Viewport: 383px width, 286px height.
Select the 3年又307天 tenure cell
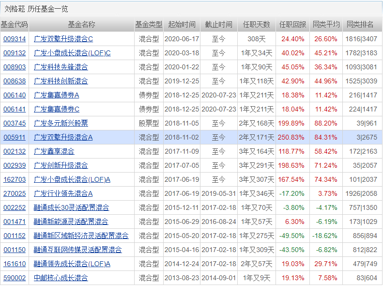(256, 180)
